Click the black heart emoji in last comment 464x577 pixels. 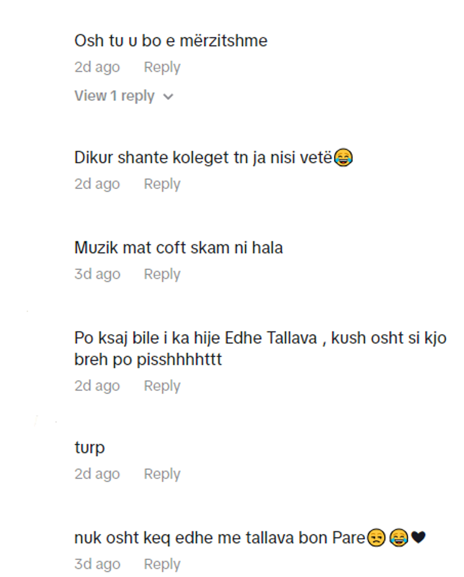418,538
